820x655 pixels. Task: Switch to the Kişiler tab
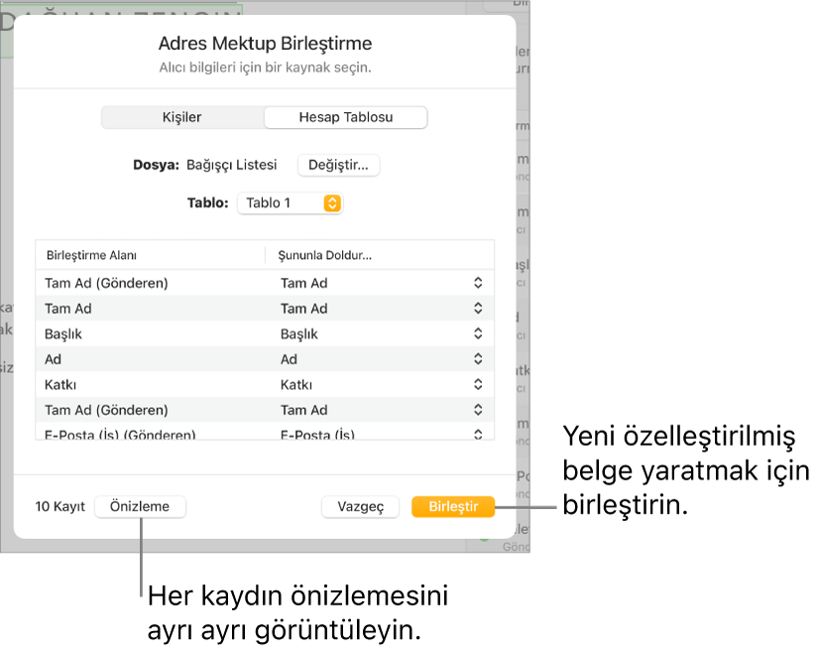point(182,117)
